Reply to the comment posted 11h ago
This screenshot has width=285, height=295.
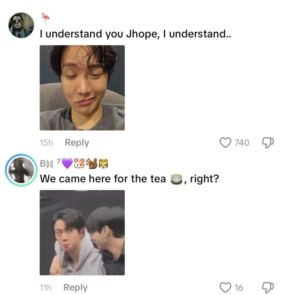coord(76,288)
